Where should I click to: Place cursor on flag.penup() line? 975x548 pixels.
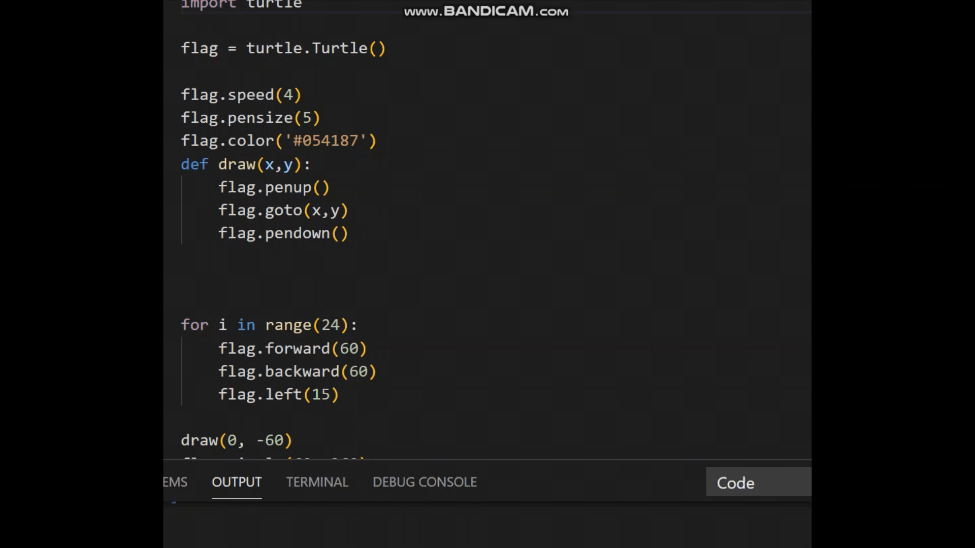click(x=274, y=187)
